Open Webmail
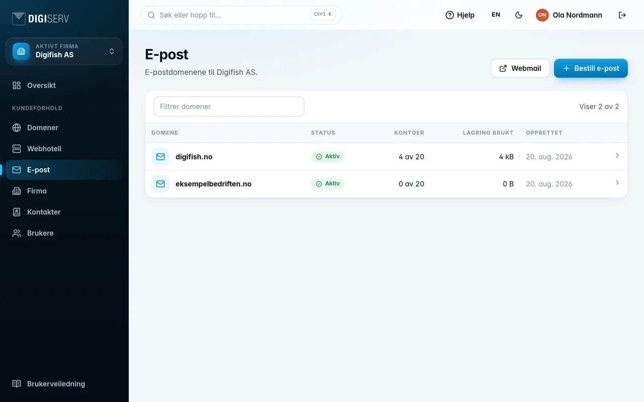 [520, 68]
